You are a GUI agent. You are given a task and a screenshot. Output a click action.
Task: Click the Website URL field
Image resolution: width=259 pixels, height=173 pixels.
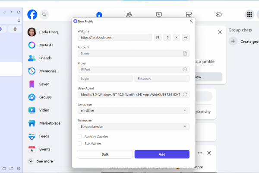(115, 38)
